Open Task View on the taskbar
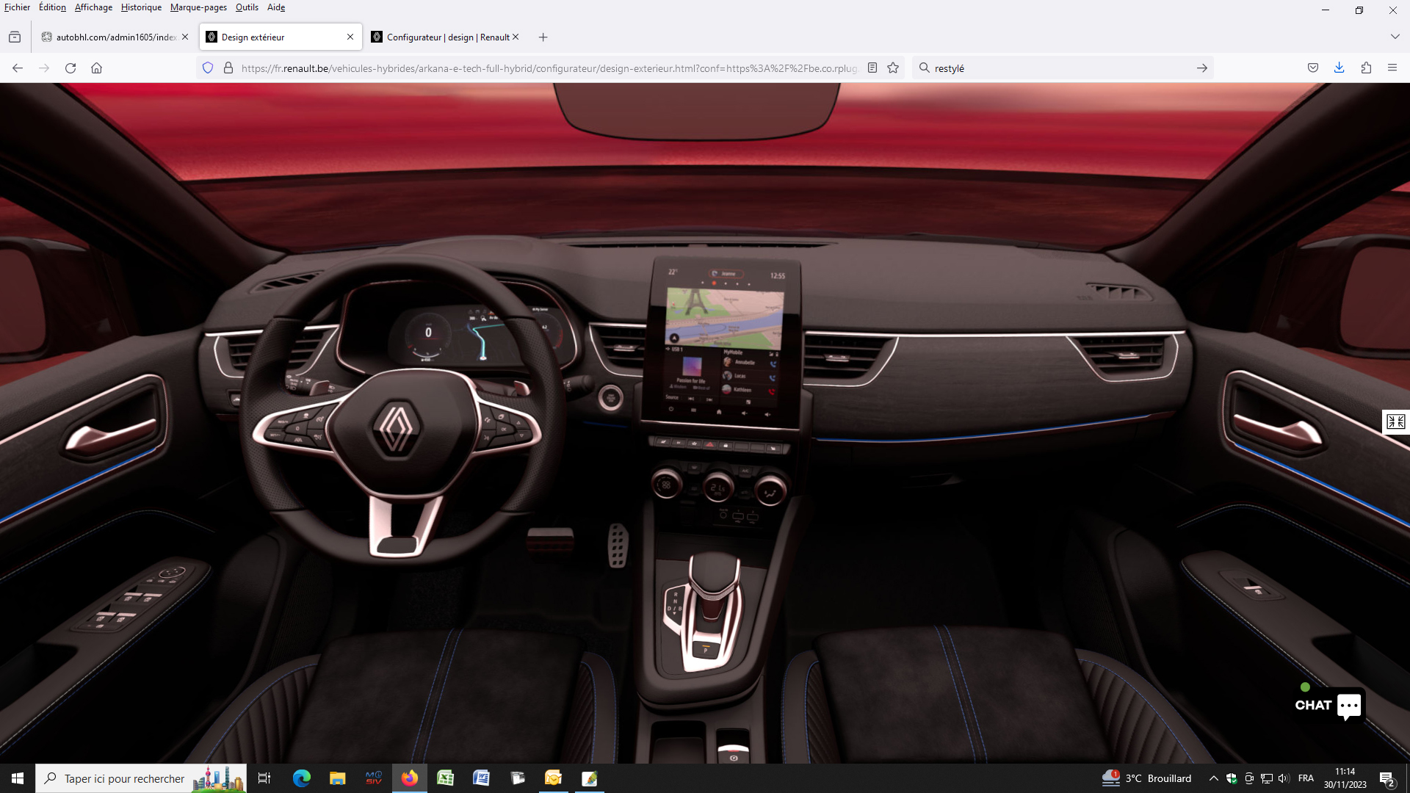1410x793 pixels. 264,778
